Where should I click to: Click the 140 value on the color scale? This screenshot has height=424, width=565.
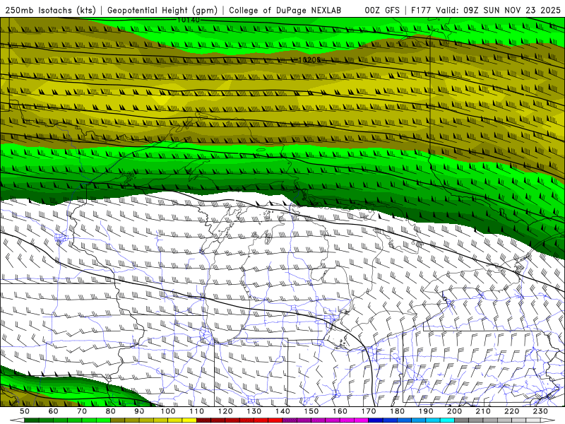coord(283,411)
